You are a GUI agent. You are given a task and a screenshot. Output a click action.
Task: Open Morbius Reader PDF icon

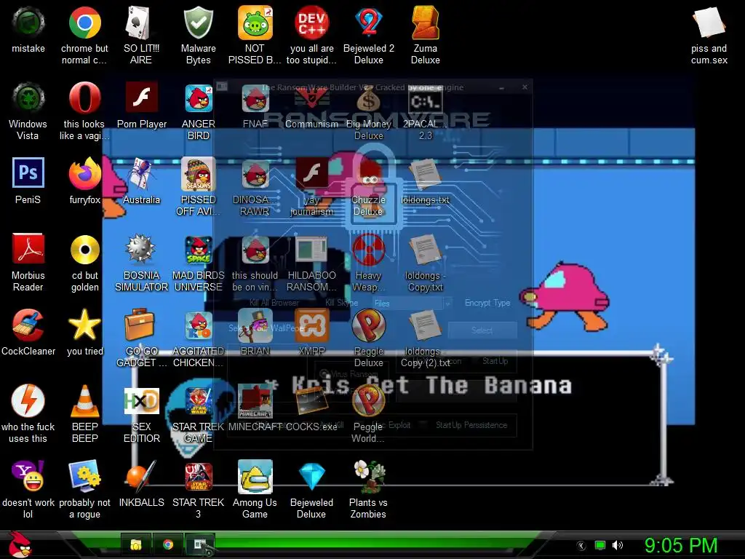pyautogui.click(x=28, y=250)
